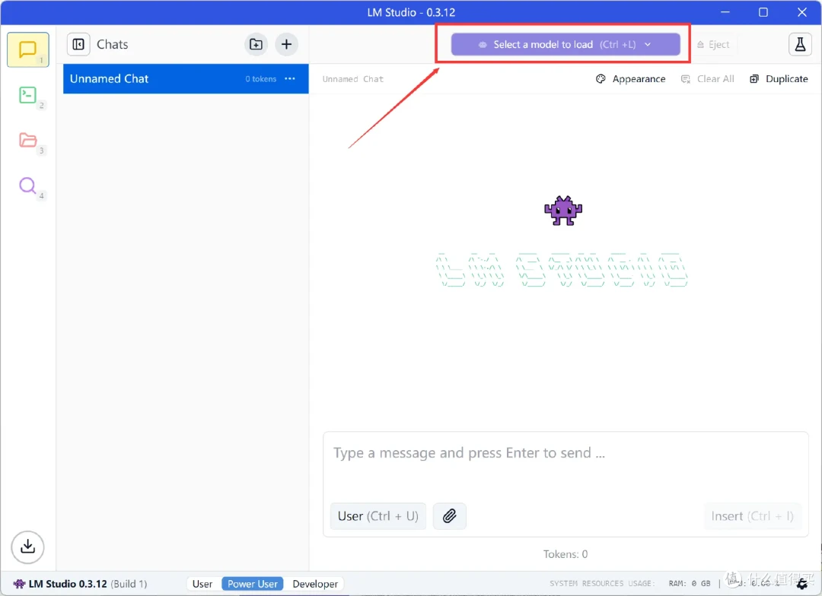The height and width of the screenshot is (596, 822).
Task: Clear All chat messages
Action: 707,79
